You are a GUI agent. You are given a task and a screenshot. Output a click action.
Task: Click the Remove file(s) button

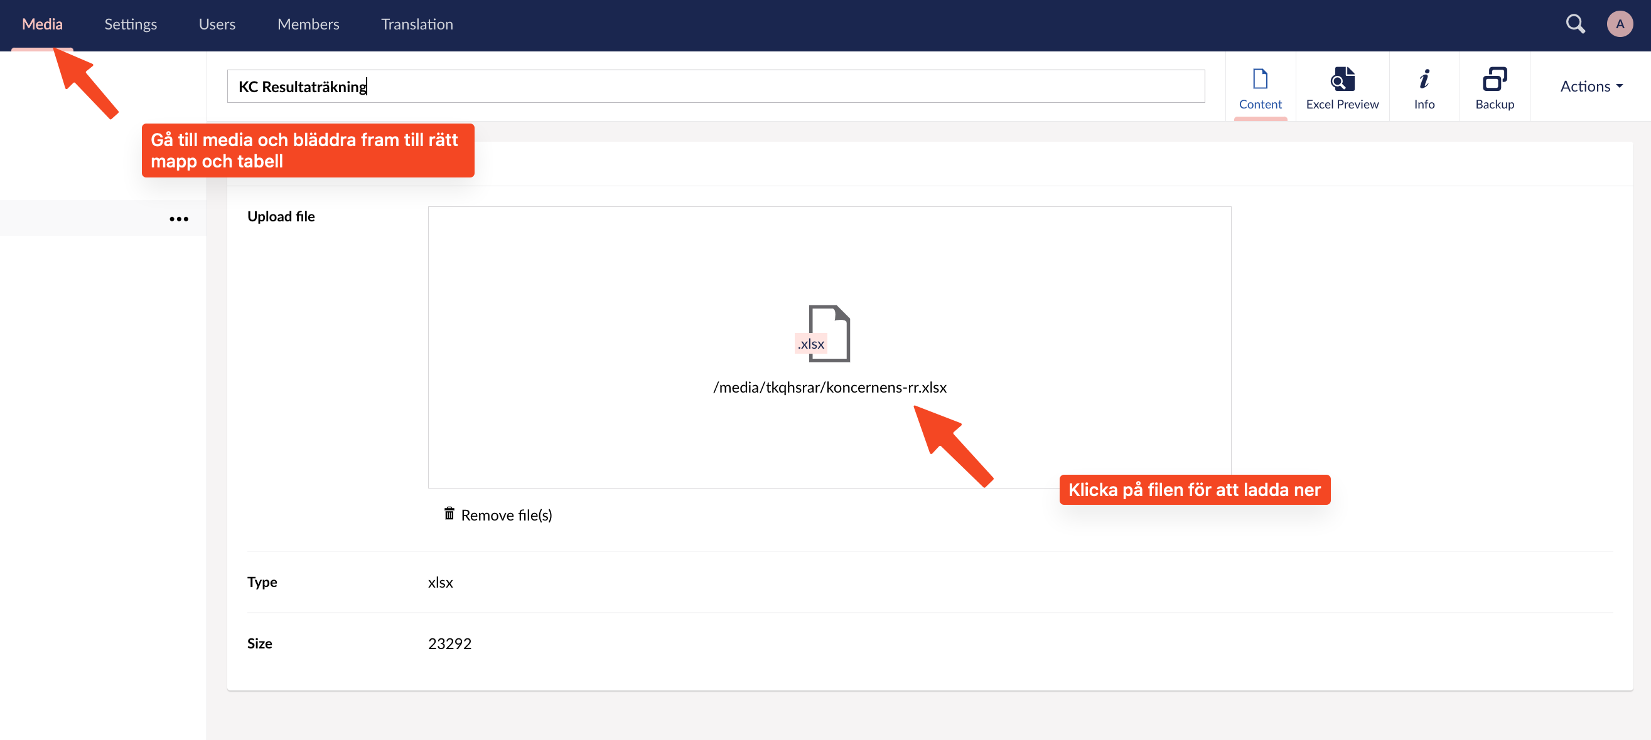coord(506,515)
